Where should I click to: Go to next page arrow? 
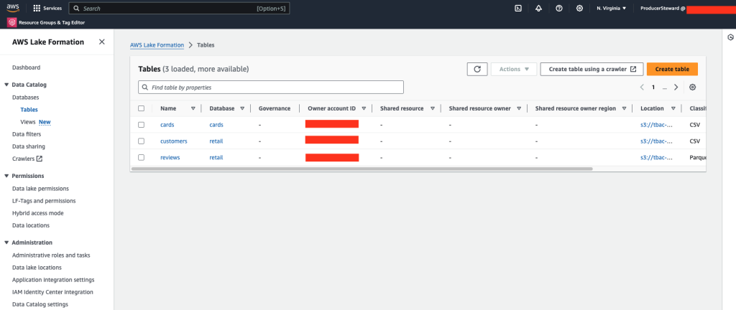676,87
